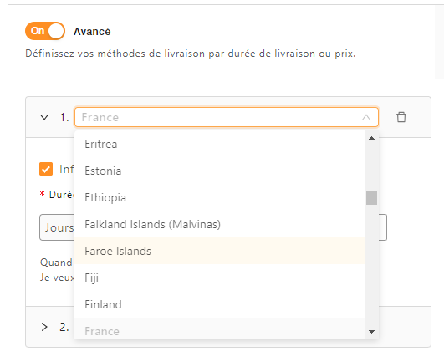This screenshot has height=362, width=444.
Task: Click the scrollbar down arrow in dropdown
Action: pos(371,331)
